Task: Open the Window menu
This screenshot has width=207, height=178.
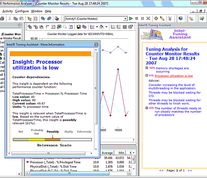Action: pos(37,11)
